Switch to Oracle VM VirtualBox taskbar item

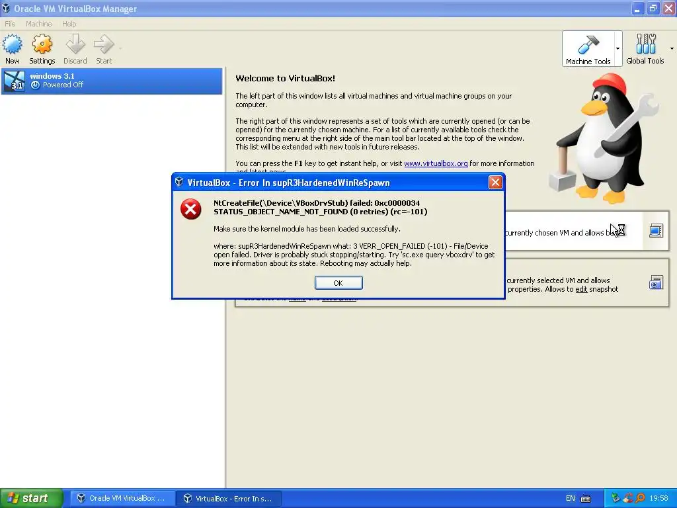pyautogui.click(x=122, y=498)
